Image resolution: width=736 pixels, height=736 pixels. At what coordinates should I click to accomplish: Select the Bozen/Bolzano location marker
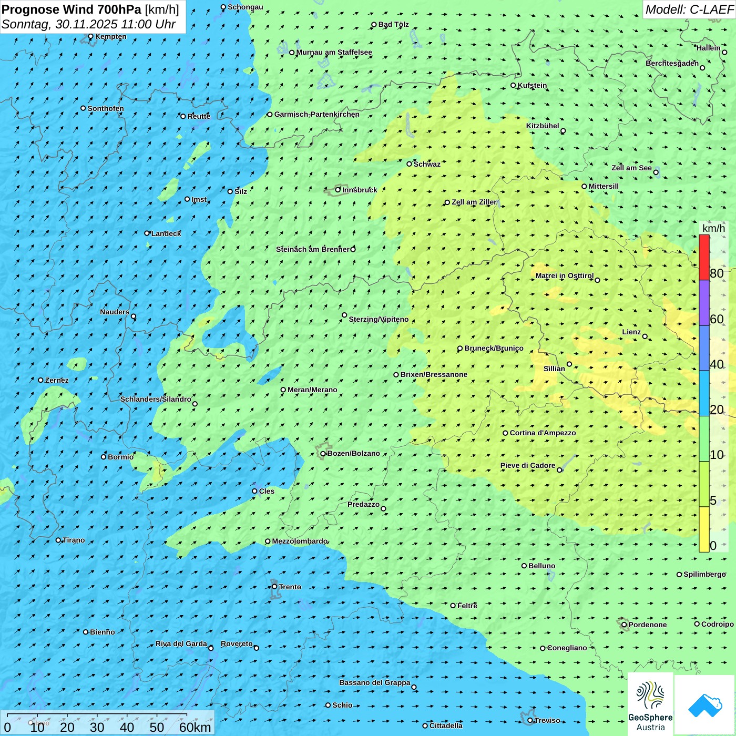point(323,454)
